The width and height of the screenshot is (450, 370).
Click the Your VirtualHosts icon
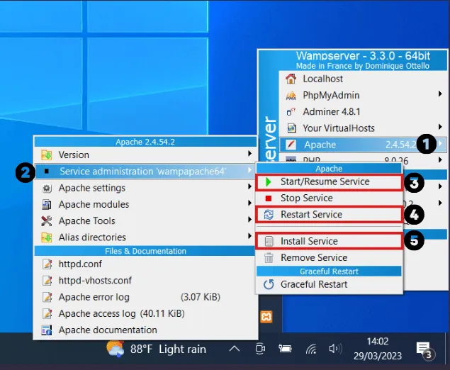[291, 128]
